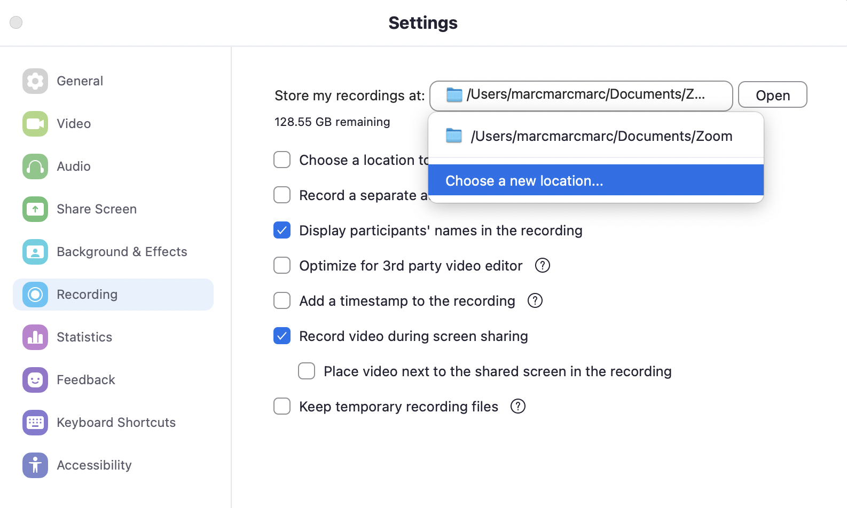Image resolution: width=847 pixels, height=508 pixels.
Task: Select the Recording sidebar item
Action: (x=113, y=295)
